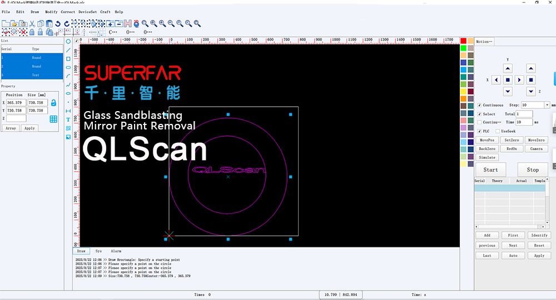Select the Rectangle draw tool
Image resolution: width=556 pixels, height=300 pixels.
point(68,59)
